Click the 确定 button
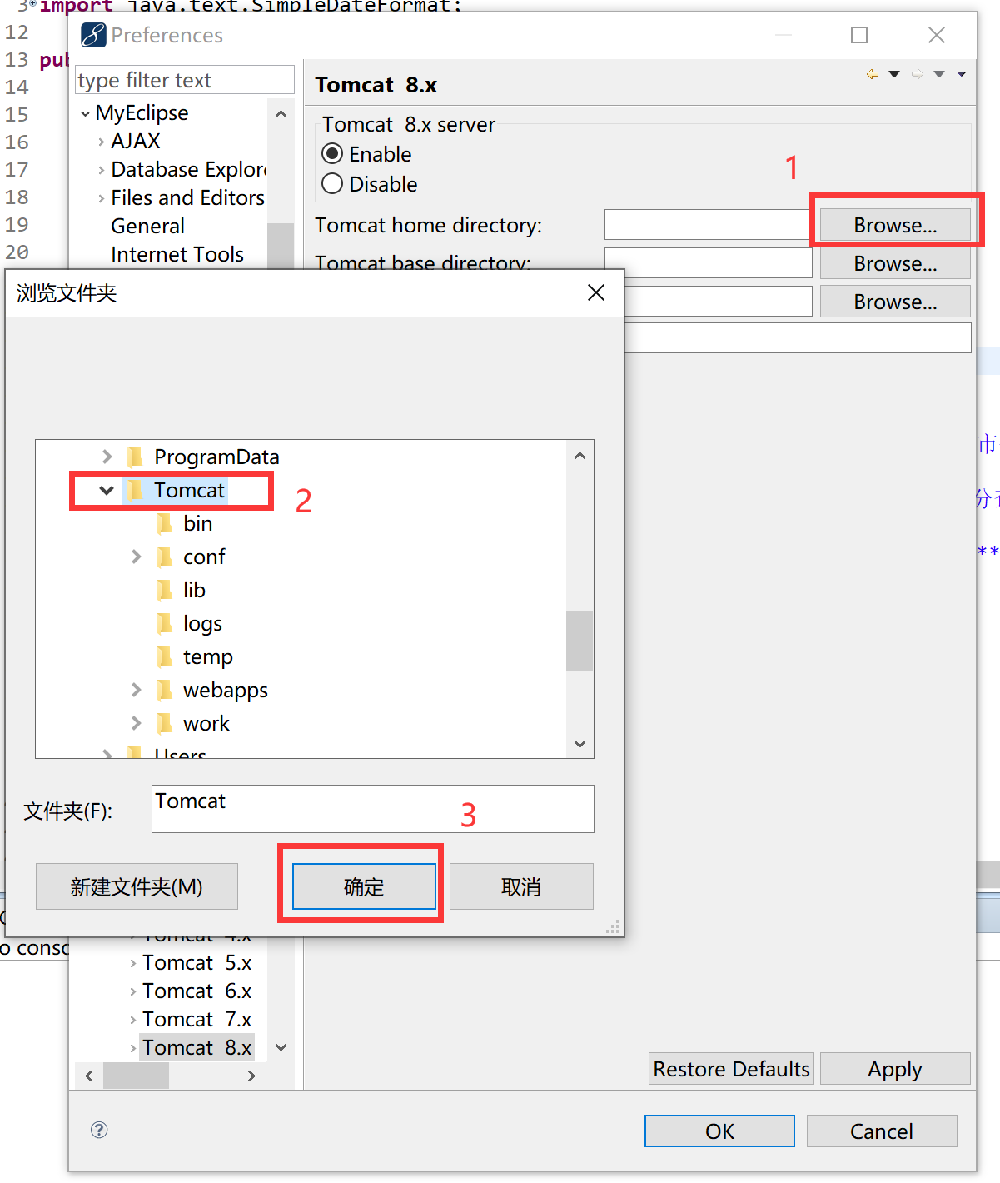 pyautogui.click(x=364, y=886)
